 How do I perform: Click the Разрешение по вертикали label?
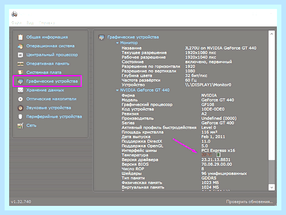[149, 71]
